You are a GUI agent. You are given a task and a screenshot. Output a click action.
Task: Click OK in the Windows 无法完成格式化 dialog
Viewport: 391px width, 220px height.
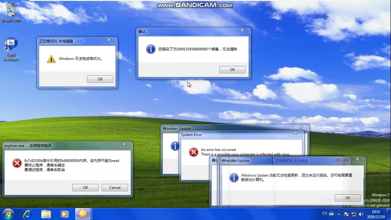tap(100, 79)
